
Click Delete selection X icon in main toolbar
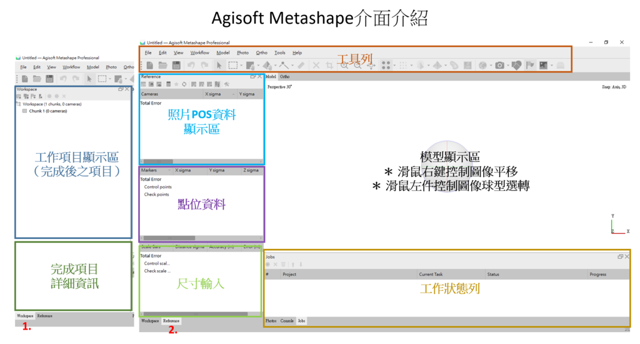pos(316,66)
